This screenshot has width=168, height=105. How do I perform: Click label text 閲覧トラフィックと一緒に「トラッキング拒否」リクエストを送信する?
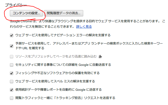[65, 98]
